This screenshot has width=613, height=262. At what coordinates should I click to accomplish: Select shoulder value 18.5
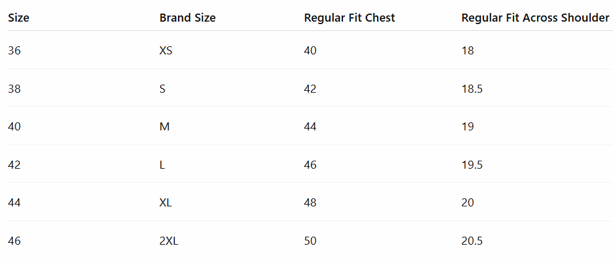click(x=472, y=89)
